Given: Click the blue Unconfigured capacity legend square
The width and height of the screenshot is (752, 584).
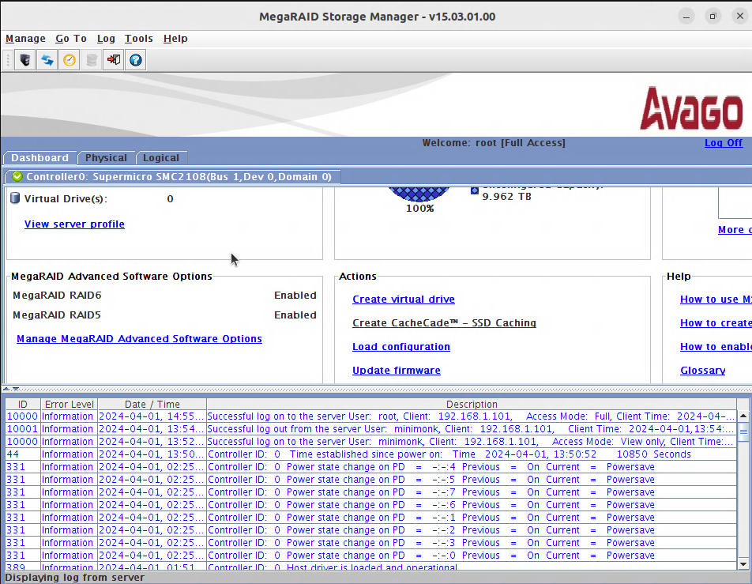Looking at the screenshot, I should 474,190.
